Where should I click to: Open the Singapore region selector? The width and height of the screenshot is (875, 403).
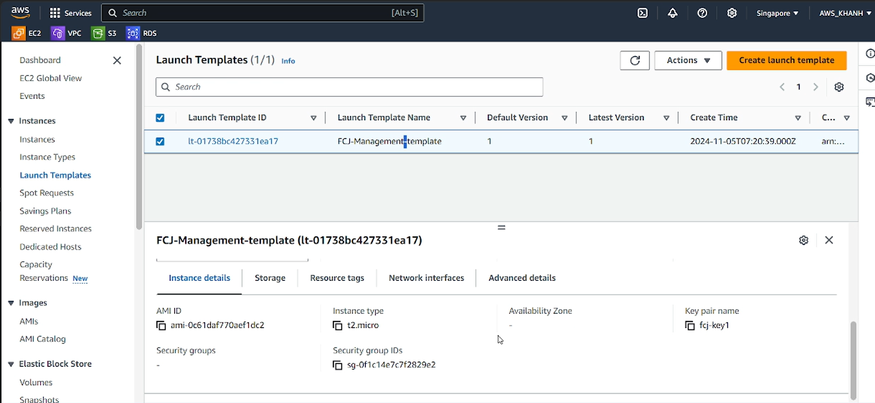coord(777,13)
